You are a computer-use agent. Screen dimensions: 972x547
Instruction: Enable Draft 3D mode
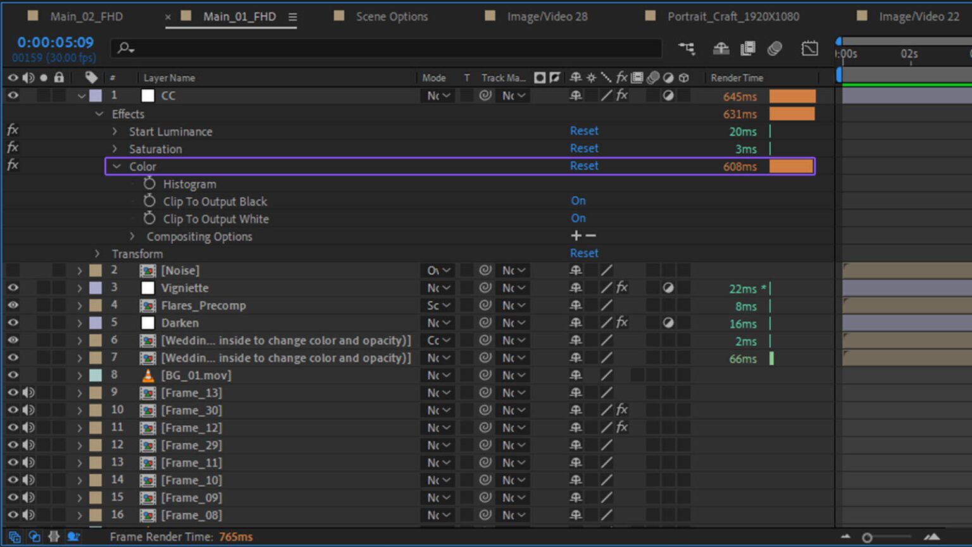[x=721, y=48]
